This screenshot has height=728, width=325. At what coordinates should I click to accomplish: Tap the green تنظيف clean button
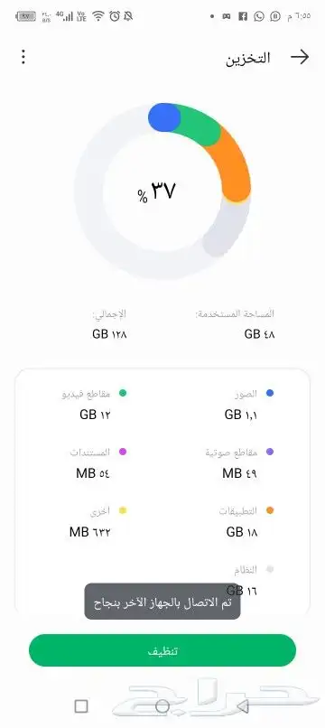(162, 650)
